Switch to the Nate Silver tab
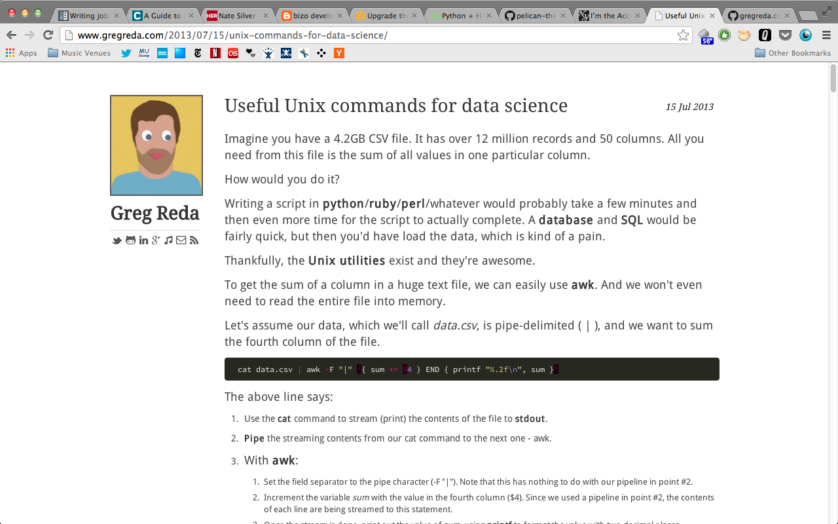This screenshot has height=524, width=838. [x=236, y=16]
